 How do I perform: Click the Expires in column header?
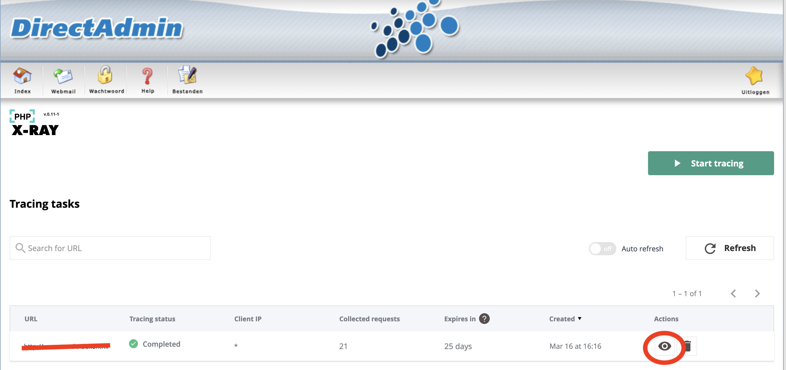point(460,319)
